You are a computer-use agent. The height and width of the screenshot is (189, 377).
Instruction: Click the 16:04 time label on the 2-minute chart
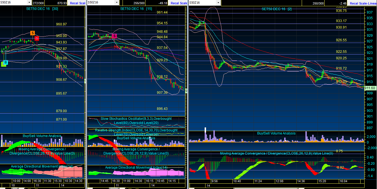pos(344,181)
